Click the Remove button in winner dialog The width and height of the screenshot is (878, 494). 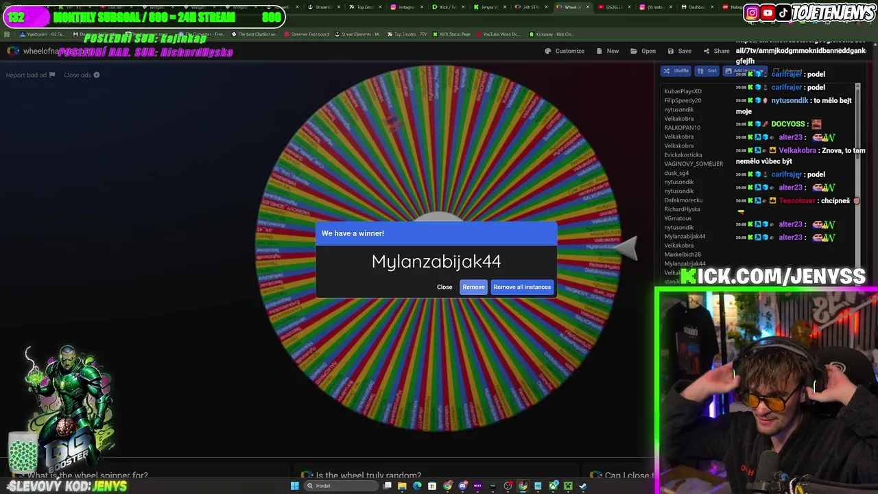473,287
